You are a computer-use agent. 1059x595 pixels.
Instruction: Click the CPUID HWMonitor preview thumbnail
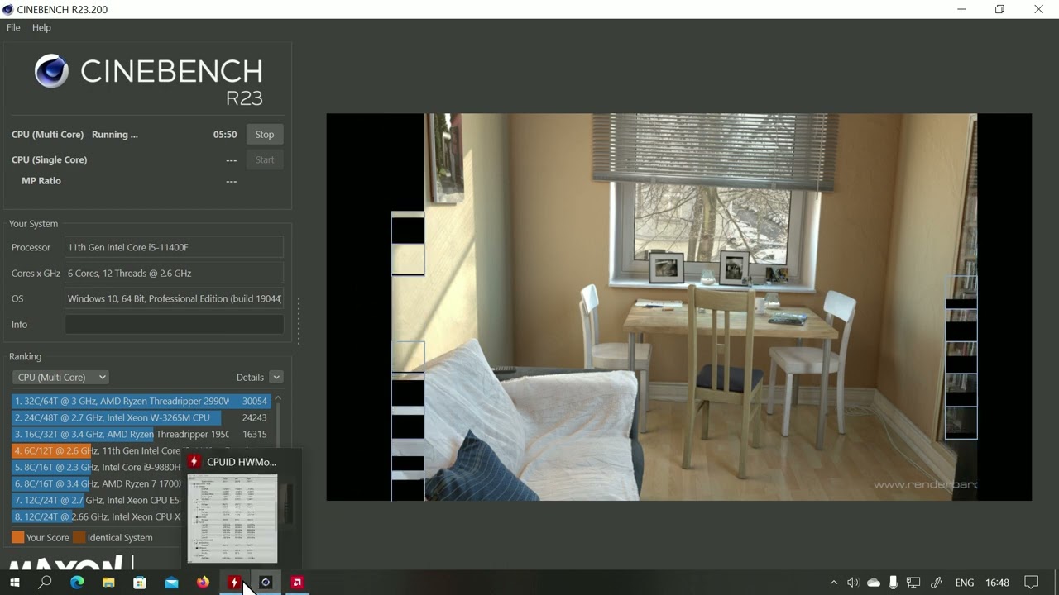tap(232, 519)
